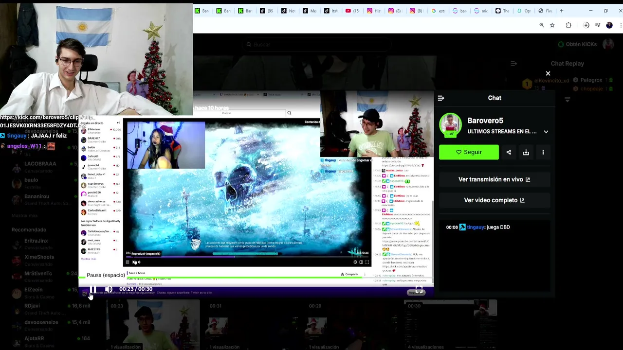
Task: Click the Seguir follow button
Action: click(469, 152)
